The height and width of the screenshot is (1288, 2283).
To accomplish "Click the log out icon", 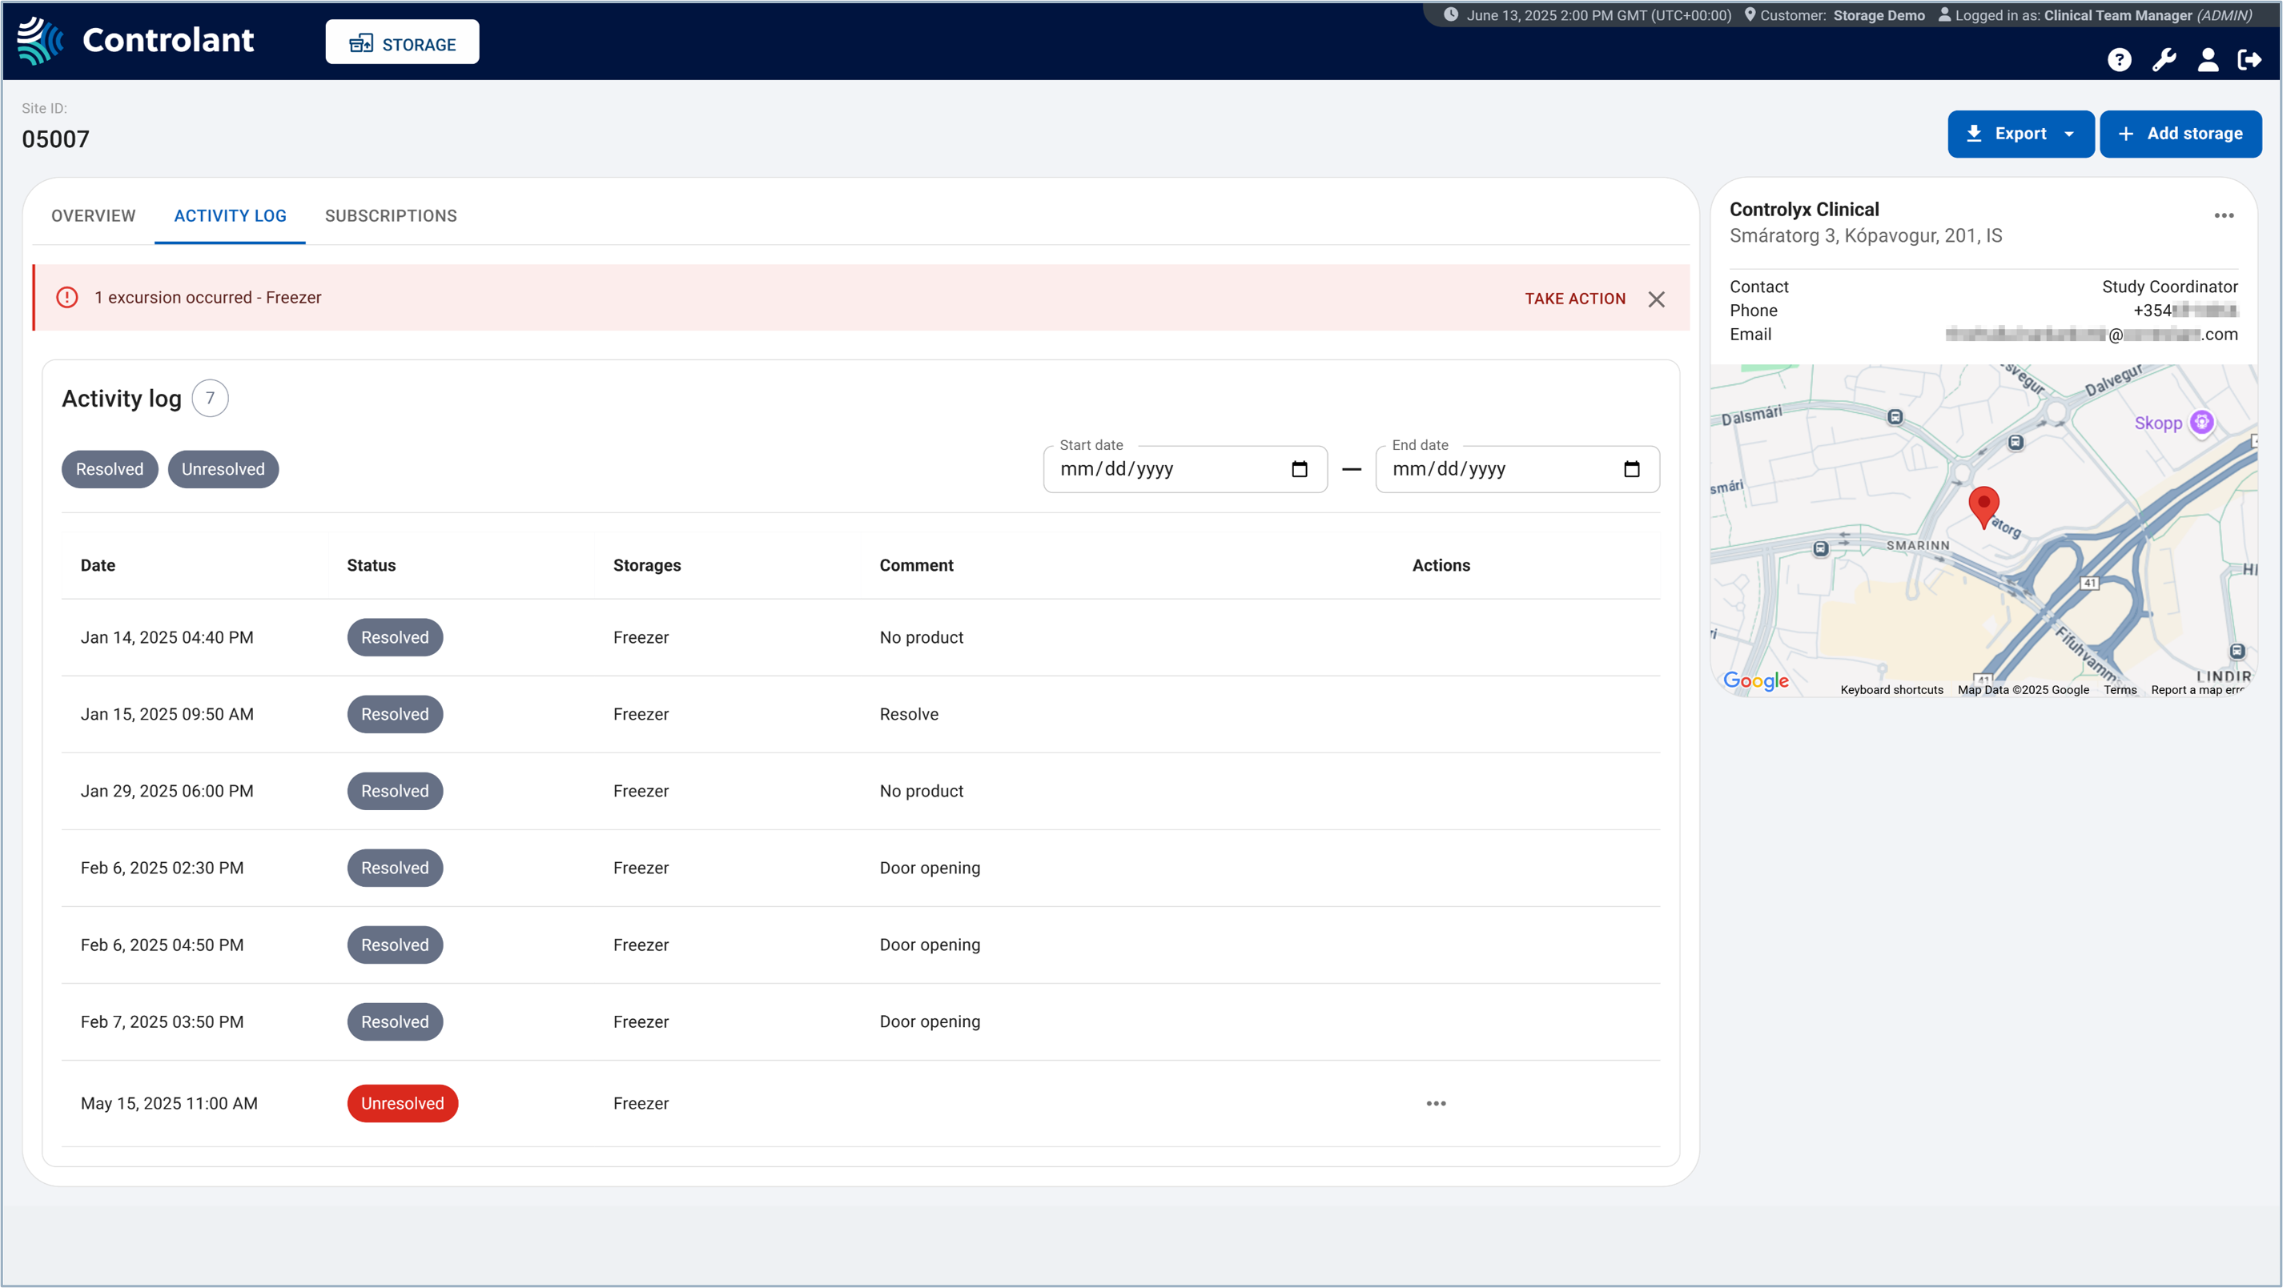I will (2249, 59).
